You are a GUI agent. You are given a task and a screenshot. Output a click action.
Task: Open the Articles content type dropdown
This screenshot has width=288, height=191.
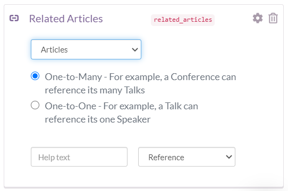pos(86,49)
